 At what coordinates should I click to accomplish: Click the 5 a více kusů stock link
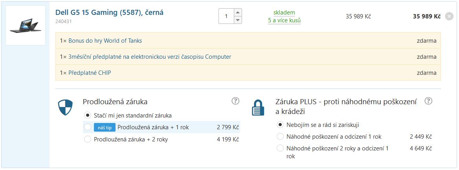284,20
